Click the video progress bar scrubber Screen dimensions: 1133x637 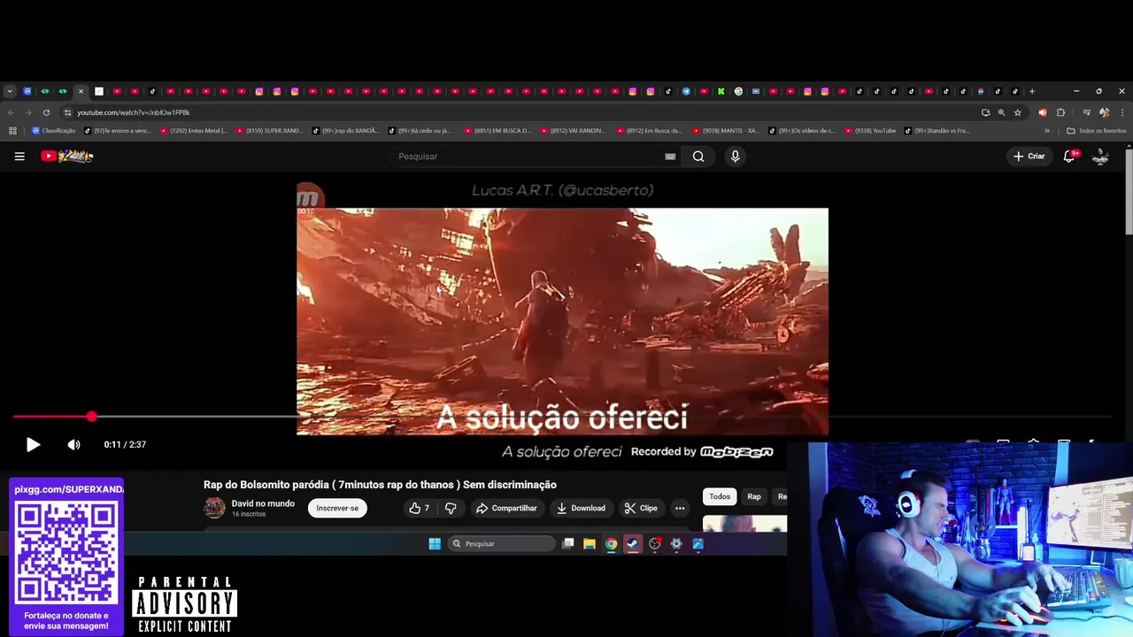[x=91, y=416]
